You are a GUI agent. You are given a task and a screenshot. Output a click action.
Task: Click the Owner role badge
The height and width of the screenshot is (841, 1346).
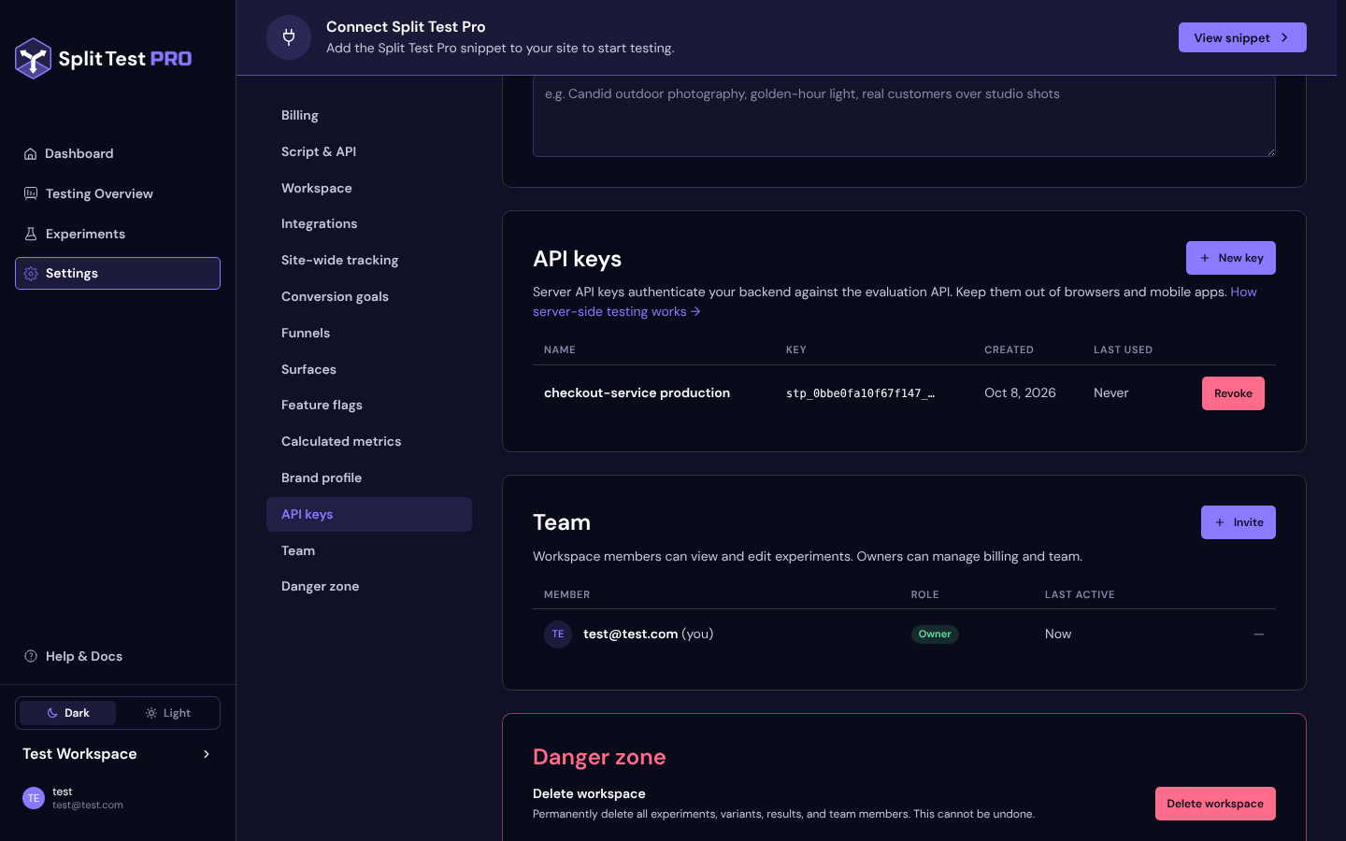935,634
